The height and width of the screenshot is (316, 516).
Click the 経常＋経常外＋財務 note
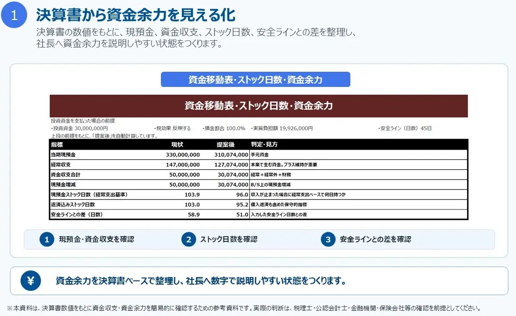coord(271,175)
